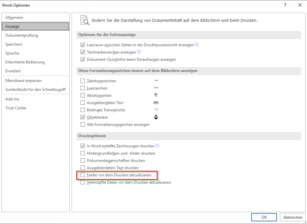Check the Absatzmarken option
This screenshot has width=307, height=224.
(x=83, y=95)
